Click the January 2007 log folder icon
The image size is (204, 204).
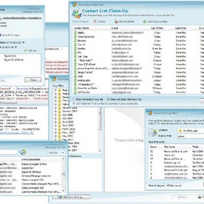[x=60, y=111]
